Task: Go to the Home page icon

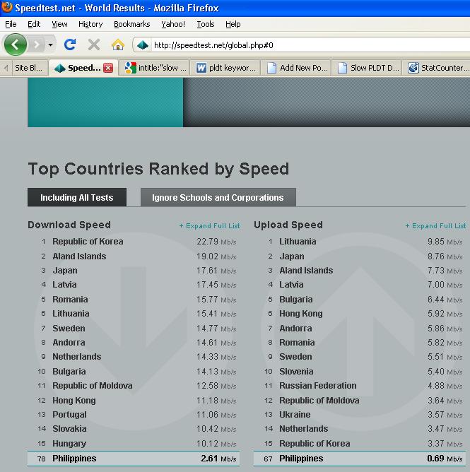Action: [118, 45]
